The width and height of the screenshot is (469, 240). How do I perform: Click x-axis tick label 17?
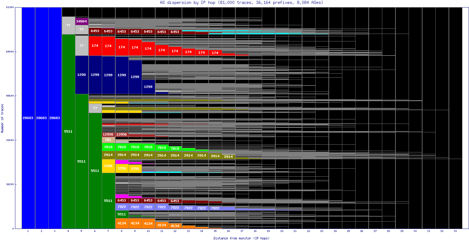click(242, 231)
